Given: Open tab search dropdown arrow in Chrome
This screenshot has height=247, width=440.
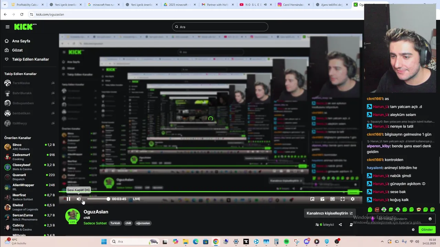Looking at the screenshot, I should (4, 5).
